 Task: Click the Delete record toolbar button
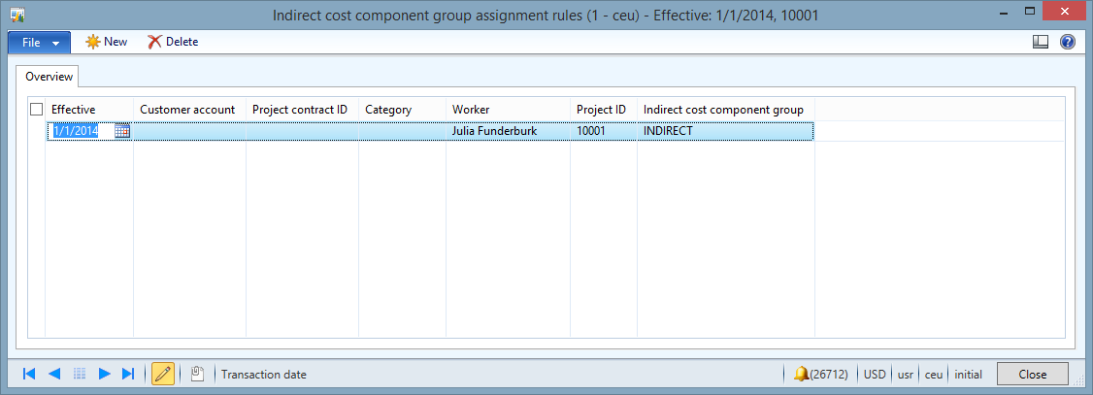click(x=173, y=42)
